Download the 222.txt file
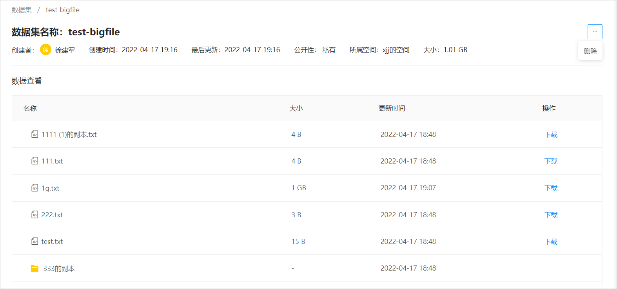The width and height of the screenshot is (617, 289). pyautogui.click(x=551, y=215)
